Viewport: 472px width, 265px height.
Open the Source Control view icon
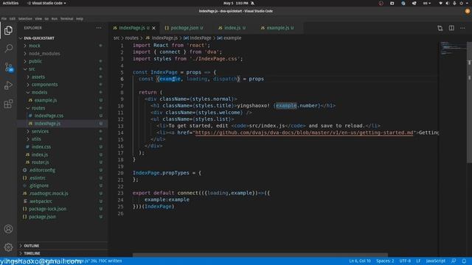tap(8, 67)
